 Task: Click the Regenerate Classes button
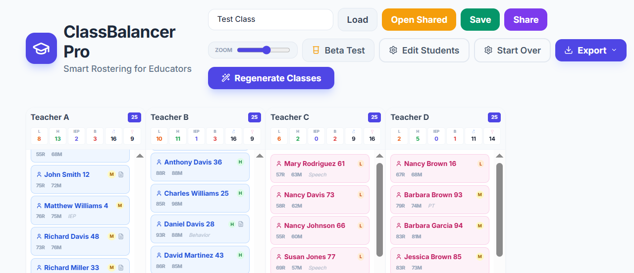271,78
